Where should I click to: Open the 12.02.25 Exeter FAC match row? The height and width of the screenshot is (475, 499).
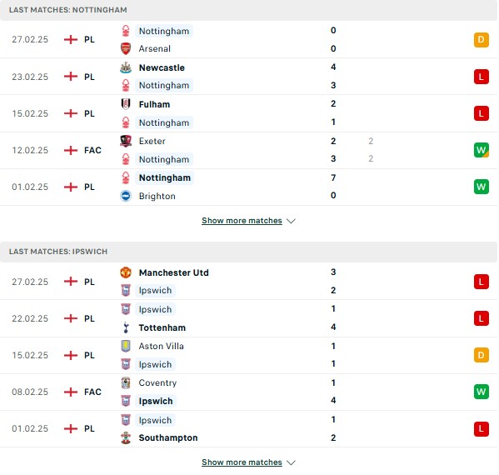tap(248, 150)
